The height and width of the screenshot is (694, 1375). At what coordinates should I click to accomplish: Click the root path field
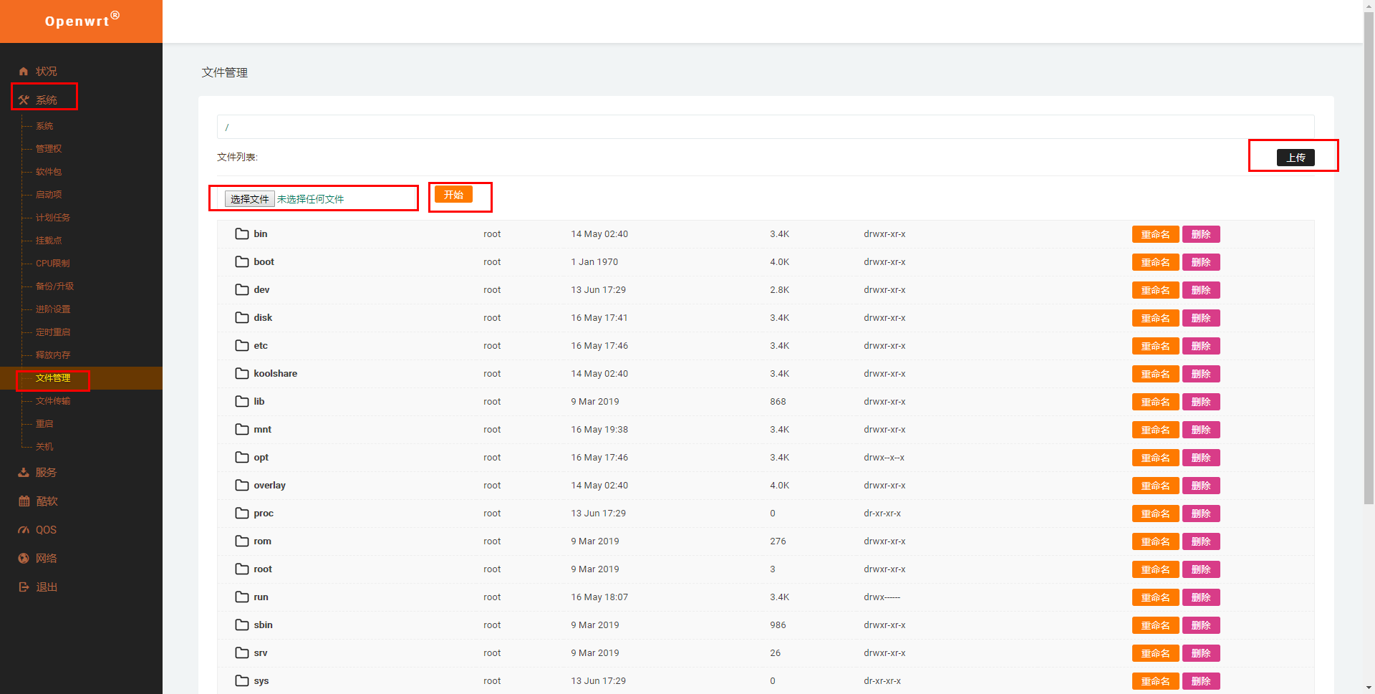(766, 127)
